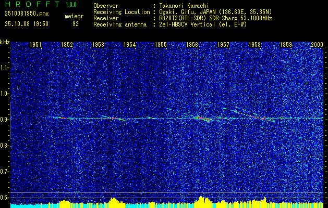
Task: Click the meteor count value 92
Action: (75, 24)
